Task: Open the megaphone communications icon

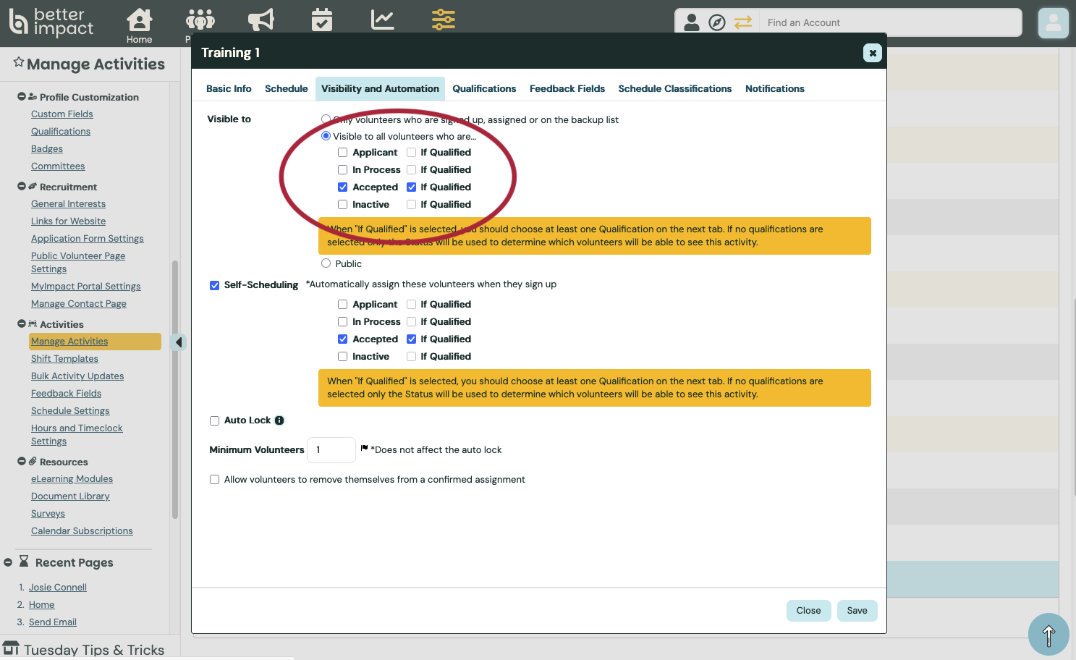Action: (261, 20)
